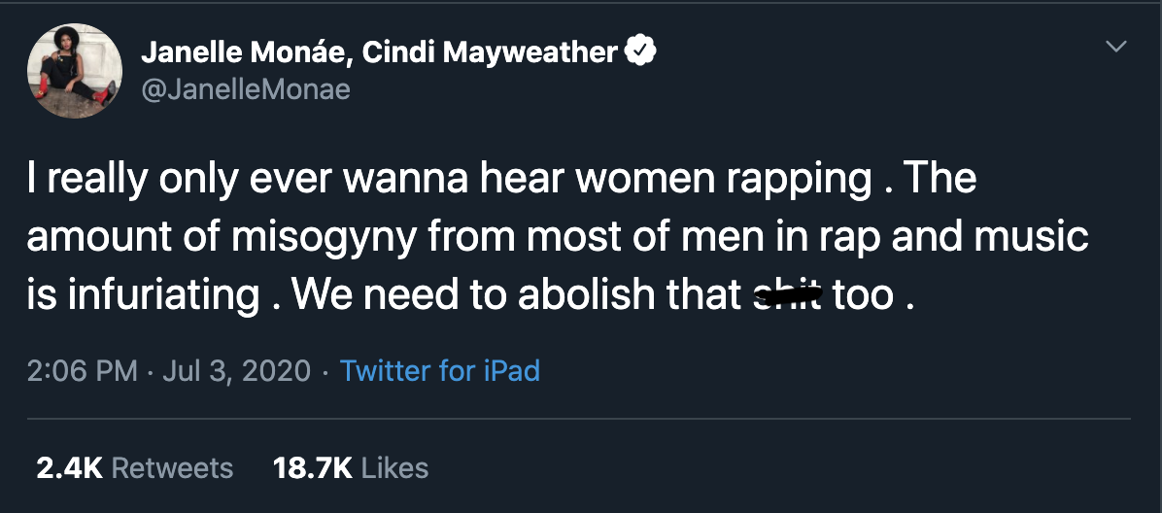Click the Jul 3, 2020 date

click(236, 370)
